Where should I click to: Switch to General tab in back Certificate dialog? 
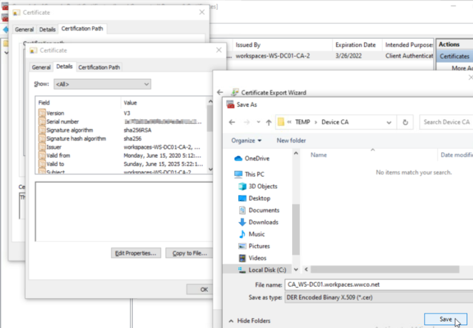pyautogui.click(x=24, y=29)
